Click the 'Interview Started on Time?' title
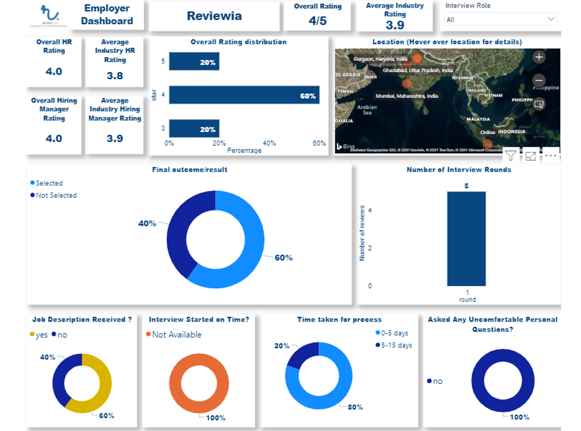 (x=199, y=319)
